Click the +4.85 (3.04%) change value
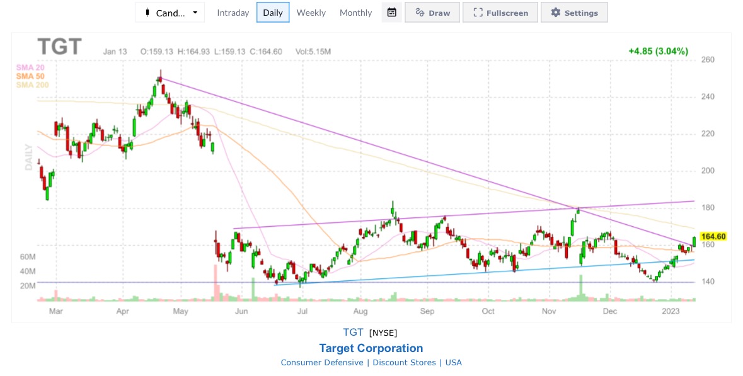The width and height of the screenshot is (743, 376). (x=658, y=51)
